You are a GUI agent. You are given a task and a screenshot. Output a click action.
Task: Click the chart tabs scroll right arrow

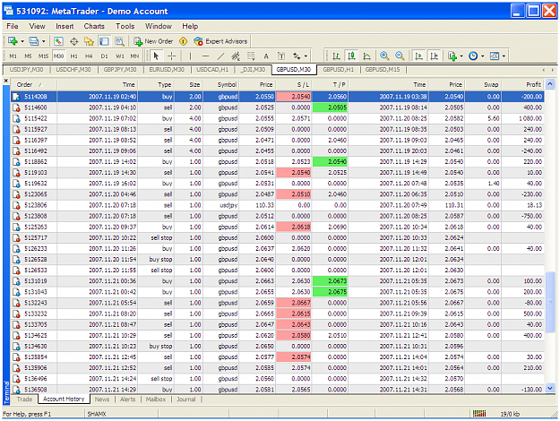pyautogui.click(x=553, y=70)
